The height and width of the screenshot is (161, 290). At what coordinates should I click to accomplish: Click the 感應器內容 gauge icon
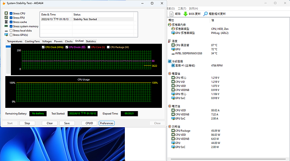[170, 25]
